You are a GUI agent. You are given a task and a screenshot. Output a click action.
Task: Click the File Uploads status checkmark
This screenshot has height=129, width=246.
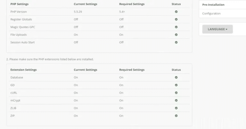click(176, 35)
